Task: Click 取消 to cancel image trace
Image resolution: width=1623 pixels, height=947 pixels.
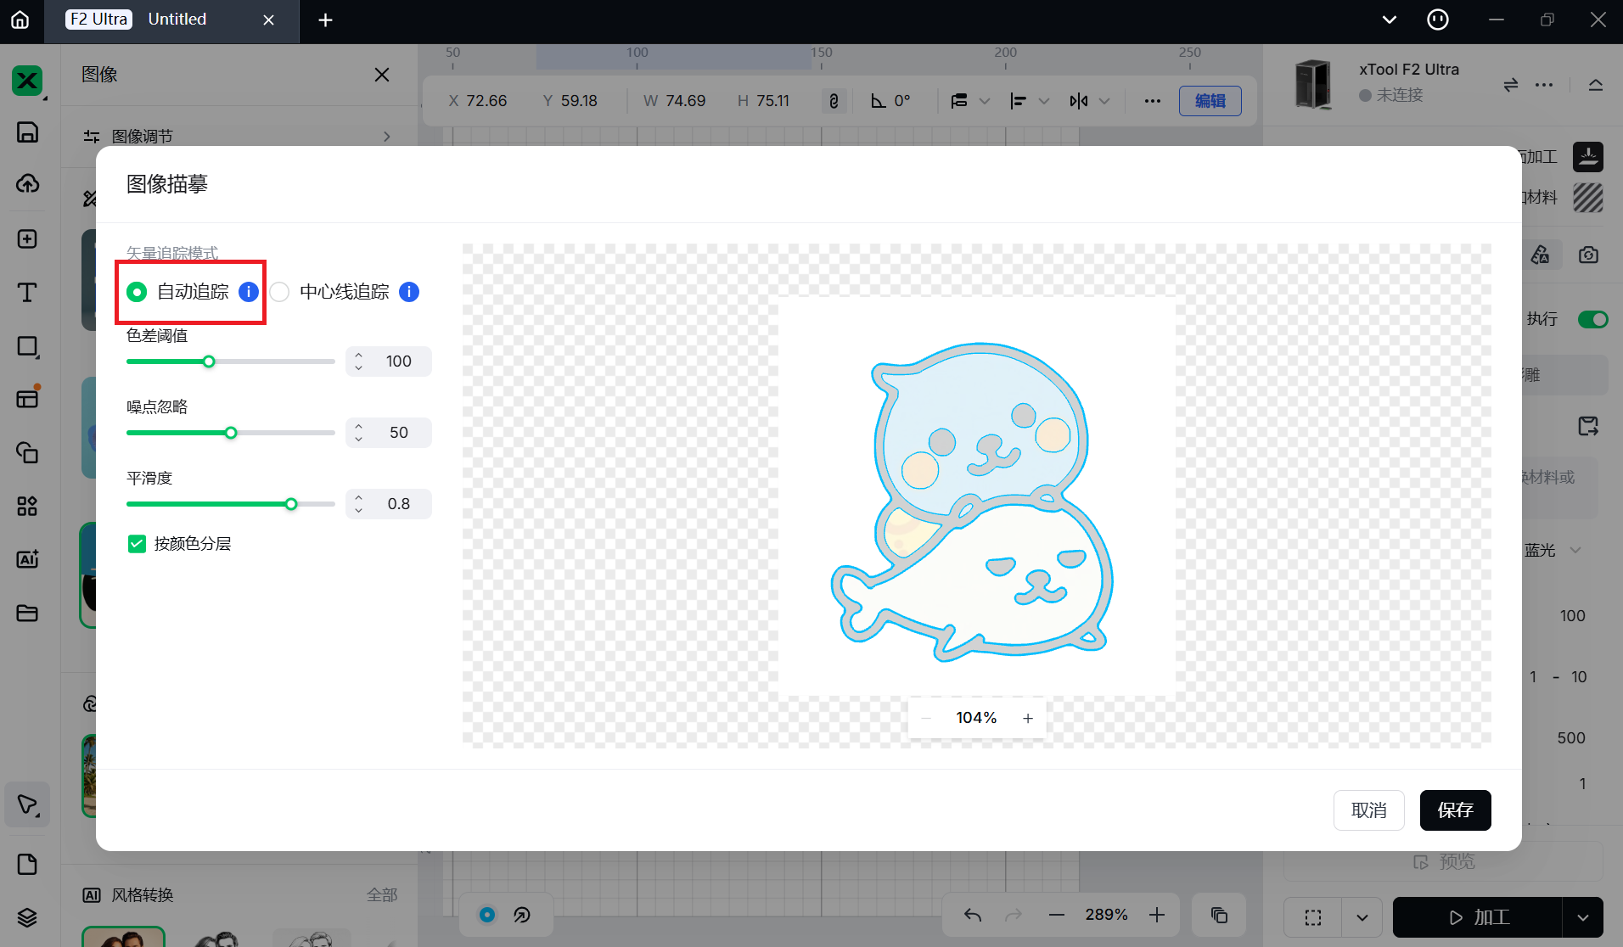Action: [1368, 810]
